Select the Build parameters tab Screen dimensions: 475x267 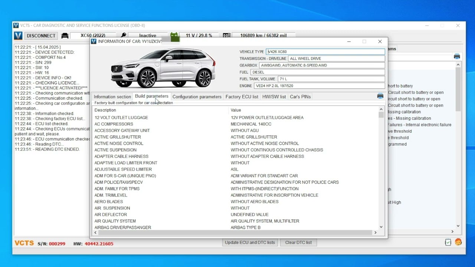(151, 96)
